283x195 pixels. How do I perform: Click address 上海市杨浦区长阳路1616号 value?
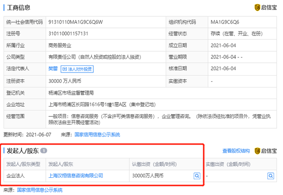tap(102, 104)
